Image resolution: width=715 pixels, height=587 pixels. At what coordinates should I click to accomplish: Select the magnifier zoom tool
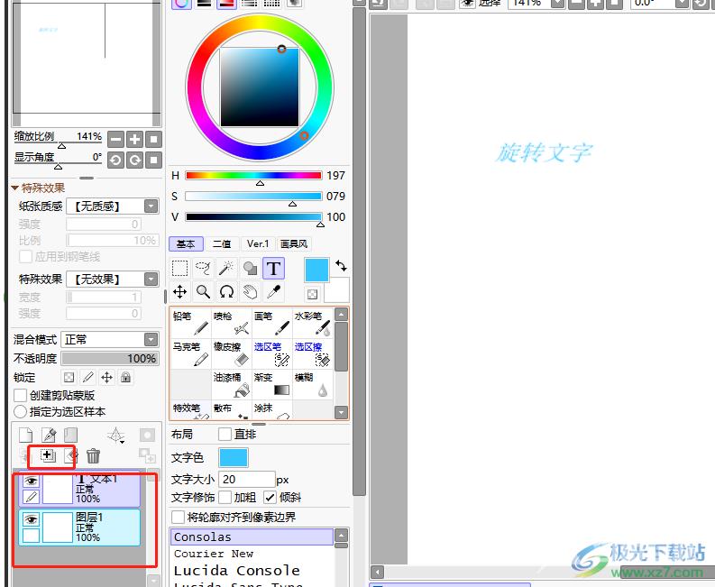[x=203, y=291]
